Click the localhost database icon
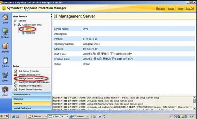Image resolution: width=197 pixels, height=119 pixels. 23,33
